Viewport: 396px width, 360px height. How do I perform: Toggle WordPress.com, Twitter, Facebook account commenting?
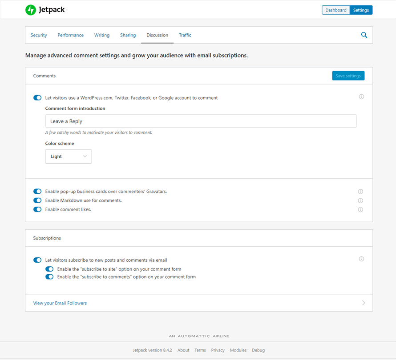[x=37, y=98]
